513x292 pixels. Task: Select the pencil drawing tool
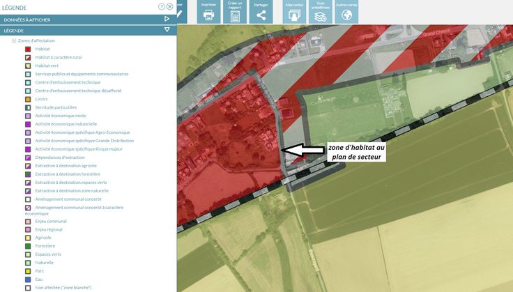click(180, 14)
